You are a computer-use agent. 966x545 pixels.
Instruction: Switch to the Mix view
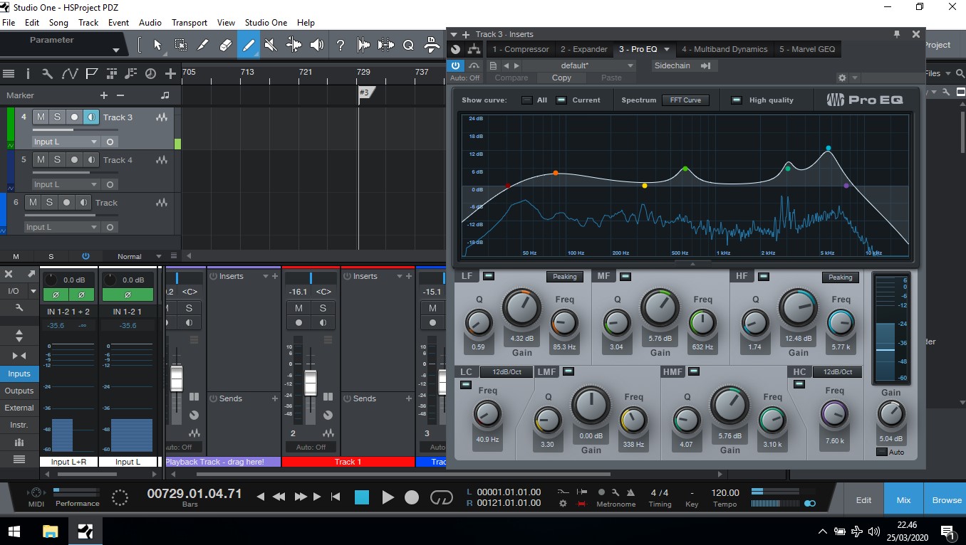[903, 499]
